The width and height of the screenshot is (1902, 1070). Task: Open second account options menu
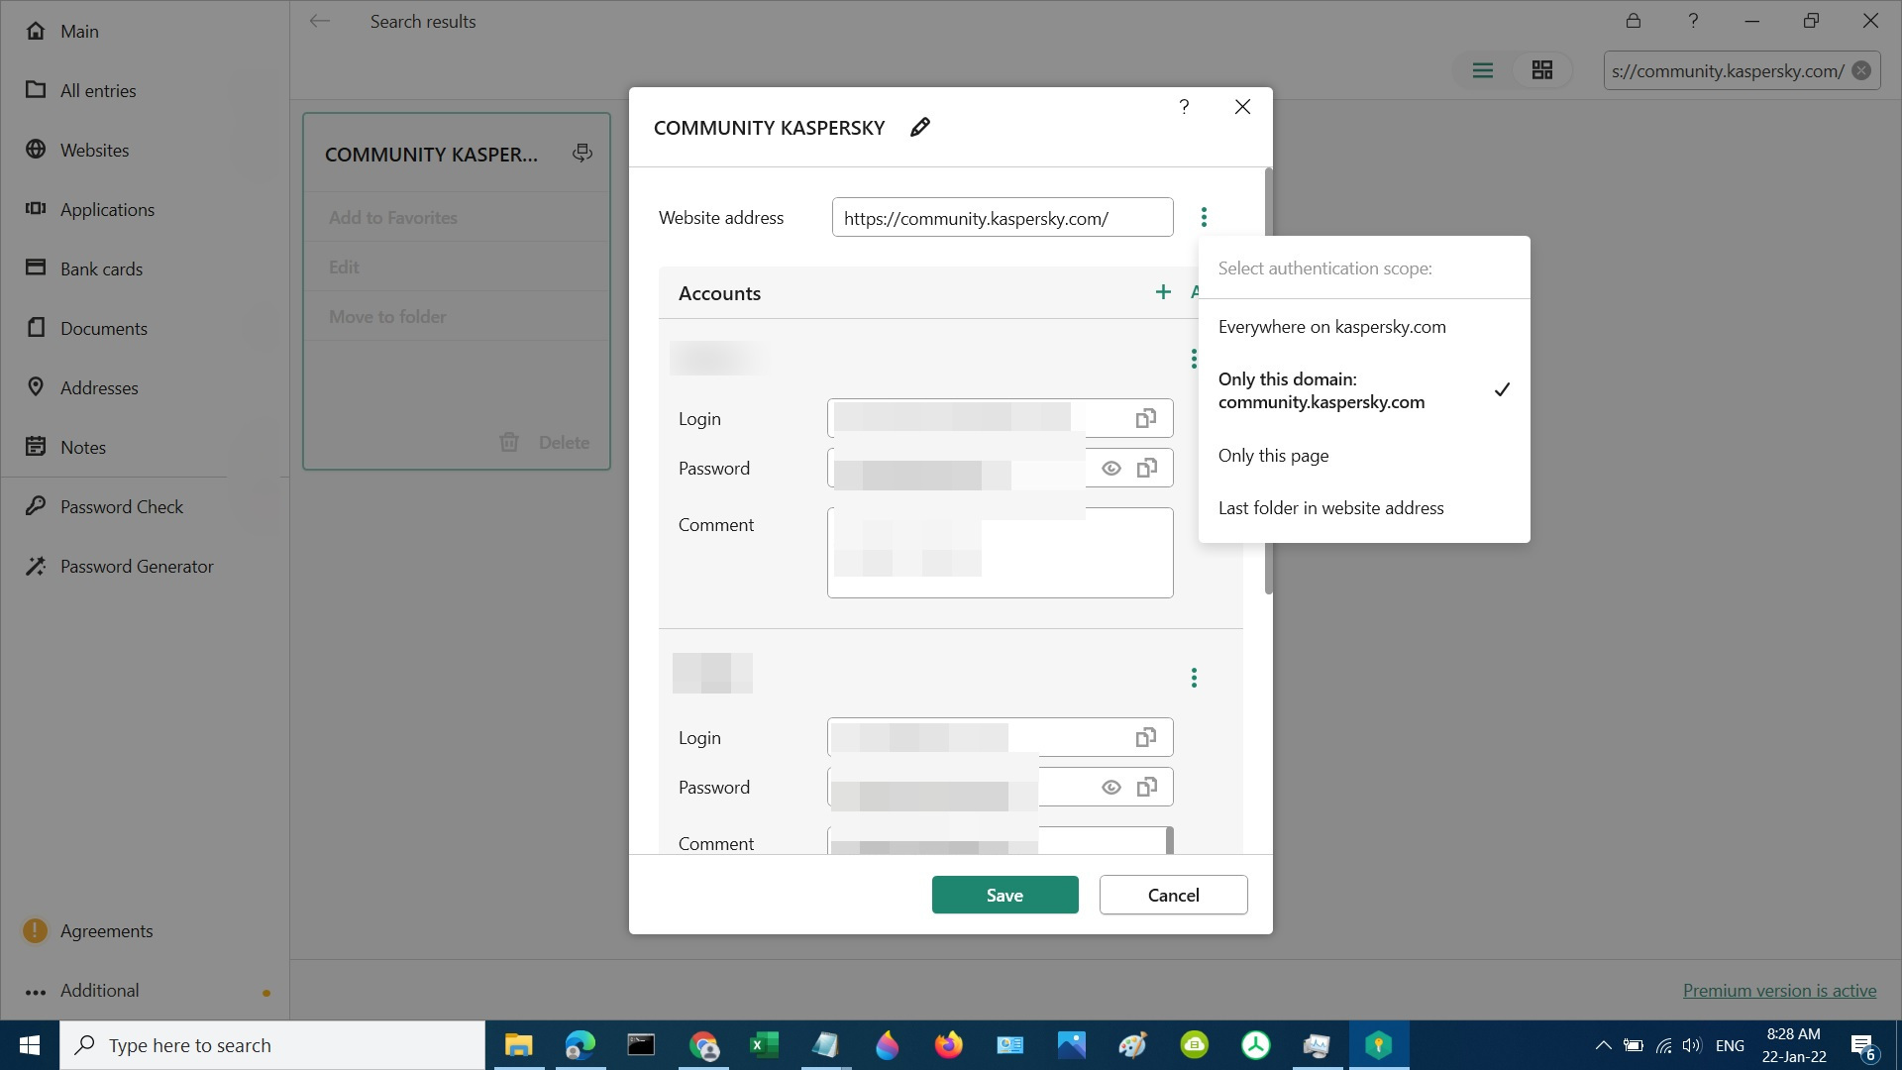click(1194, 678)
